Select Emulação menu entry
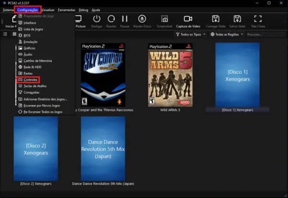288x198 pixels. (x=46, y=42)
